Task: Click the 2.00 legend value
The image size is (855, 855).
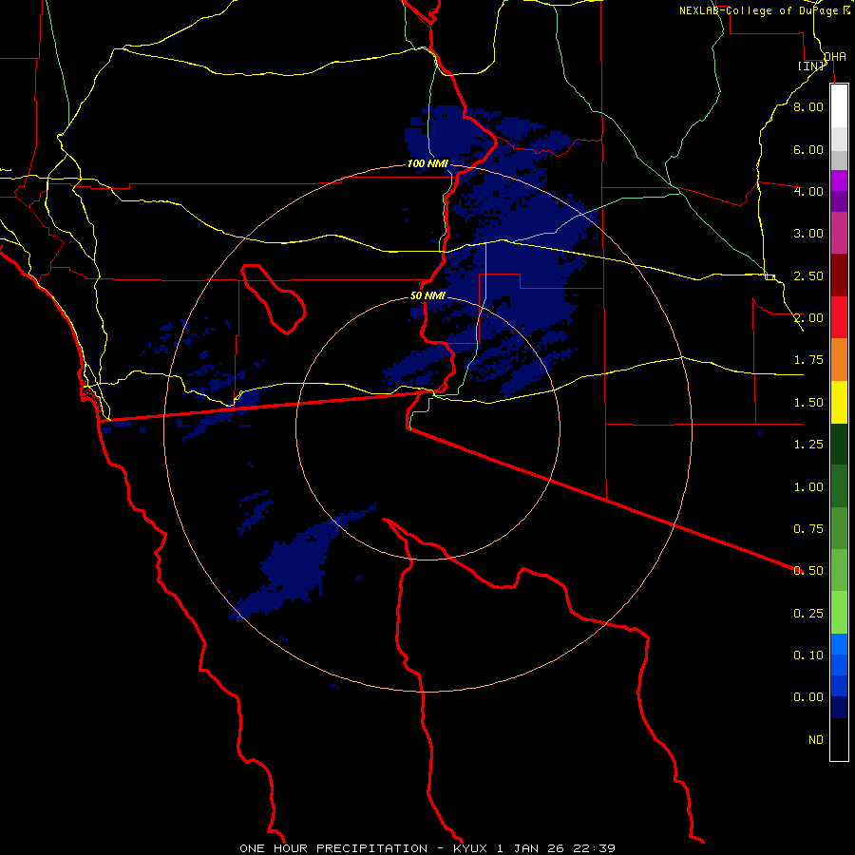Action: click(808, 318)
